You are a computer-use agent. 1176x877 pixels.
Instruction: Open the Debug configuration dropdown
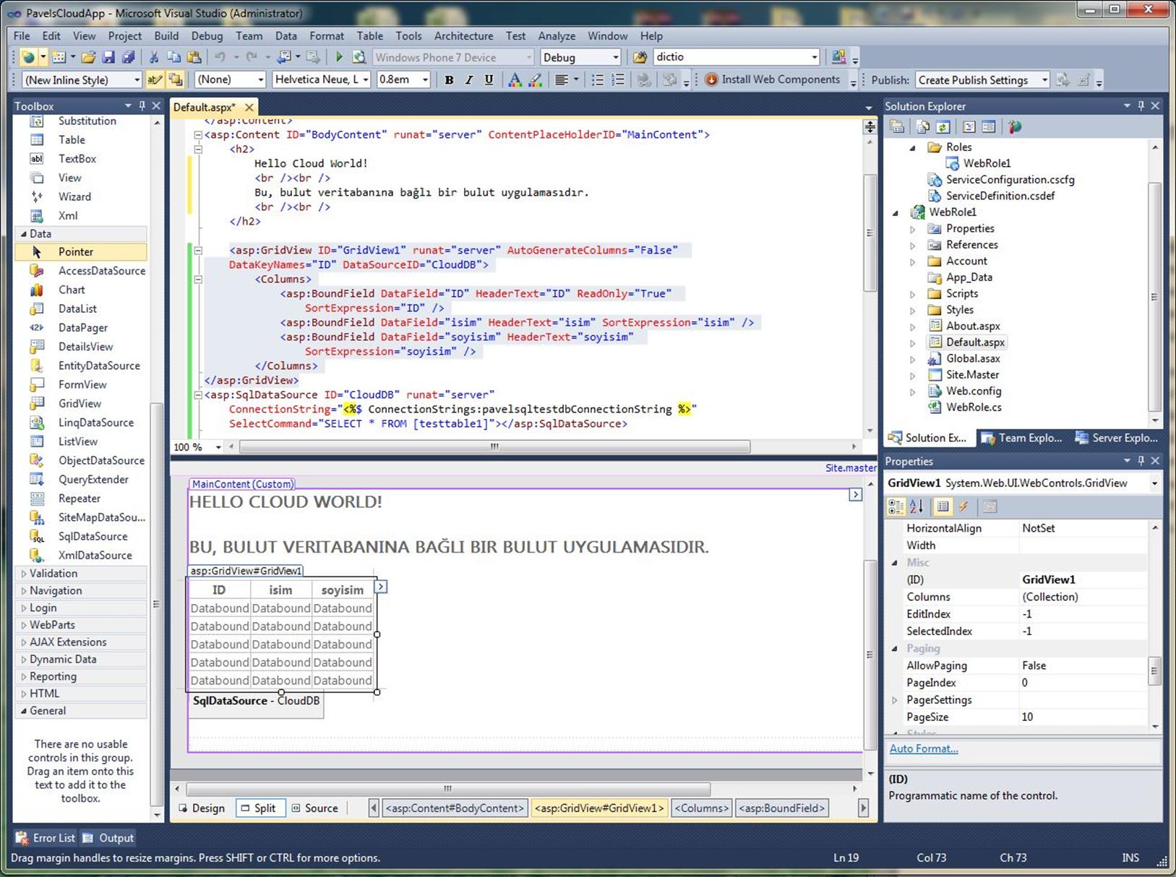tap(616, 57)
